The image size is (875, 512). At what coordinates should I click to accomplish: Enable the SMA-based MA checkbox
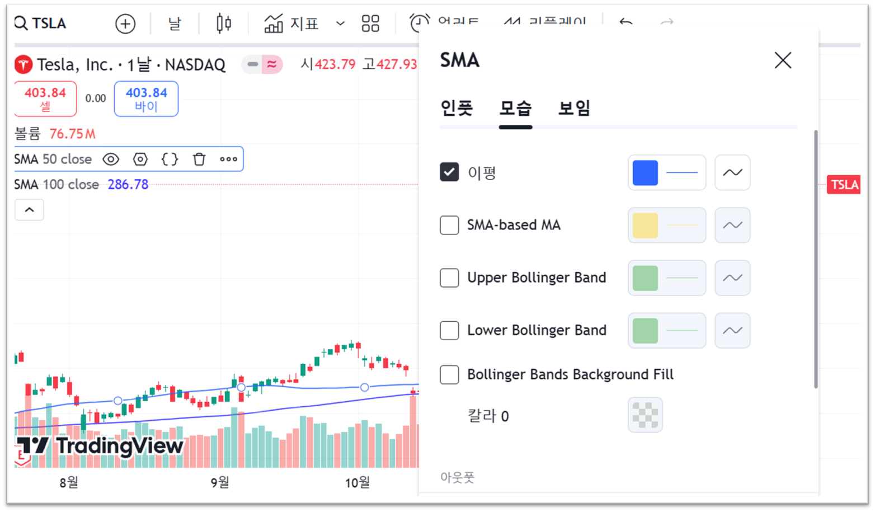[x=449, y=225]
